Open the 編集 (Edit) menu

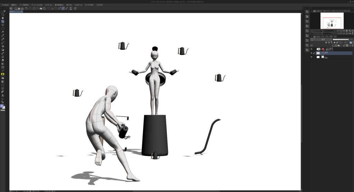pos(14,5)
